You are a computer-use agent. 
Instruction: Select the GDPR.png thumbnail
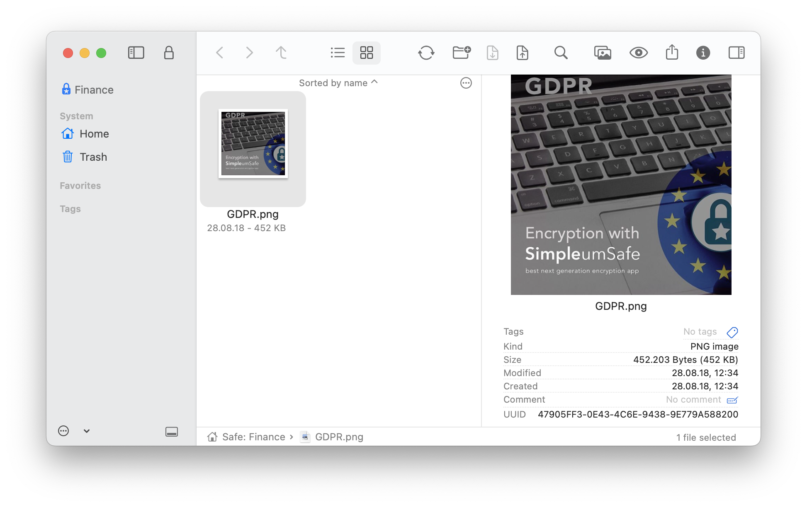point(253,144)
